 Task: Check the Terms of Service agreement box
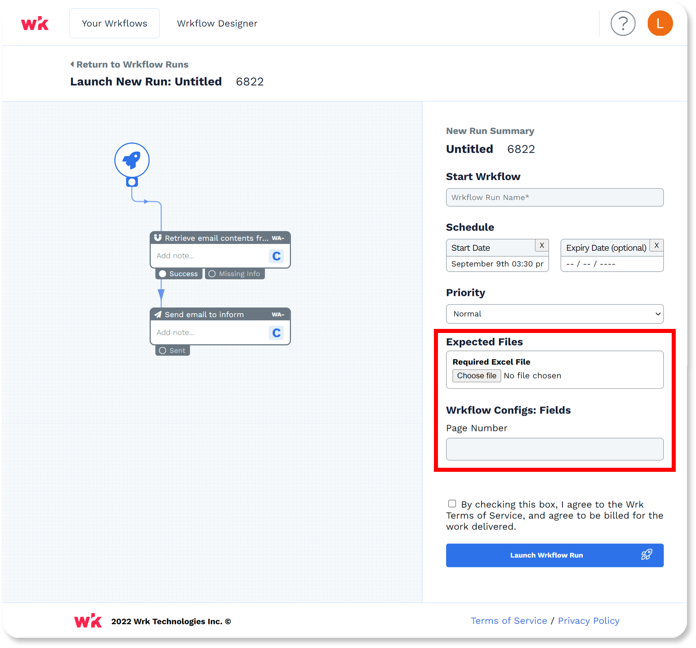452,503
